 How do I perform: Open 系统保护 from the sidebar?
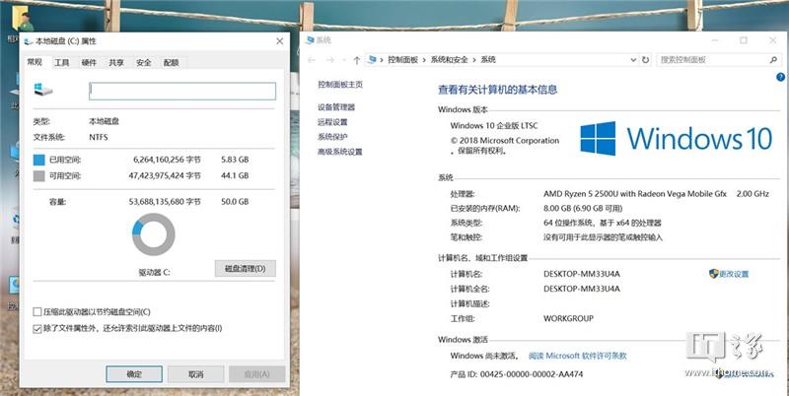332,137
